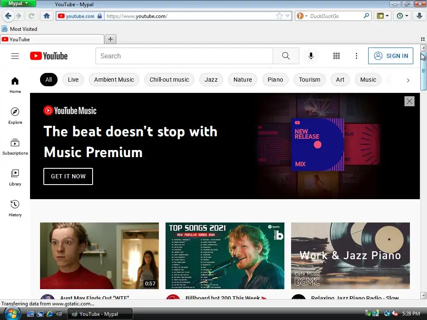Click the browser Home button

[x=47, y=16]
